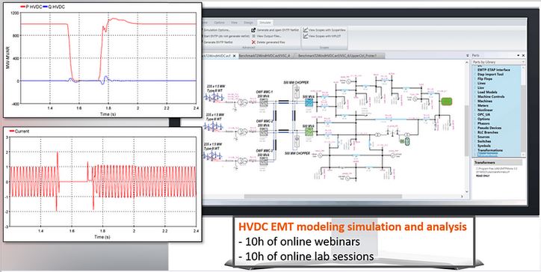
Task: Open View Scopes with MPLOT icon
Action: click(306, 36)
